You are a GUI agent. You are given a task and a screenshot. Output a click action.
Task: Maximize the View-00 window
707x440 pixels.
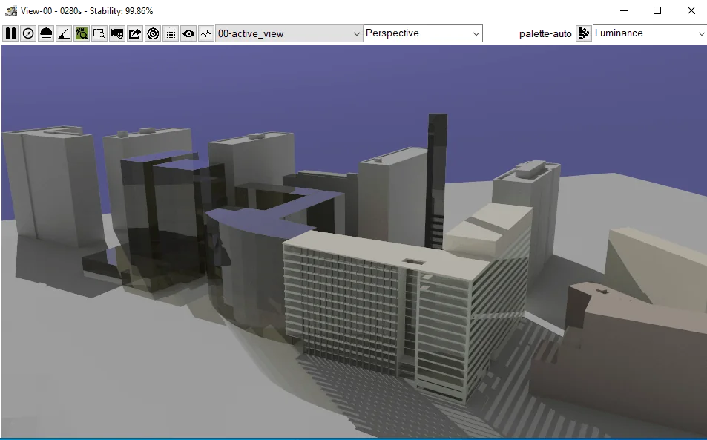[x=657, y=10]
